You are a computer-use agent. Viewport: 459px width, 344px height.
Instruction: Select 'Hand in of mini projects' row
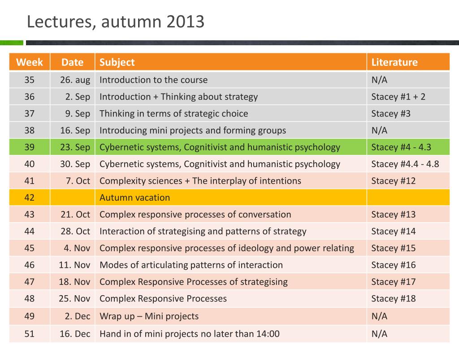coord(229,334)
